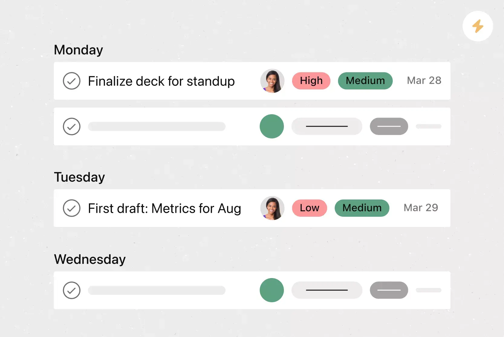
Task: Check off the second Monday task
Action: (x=72, y=126)
